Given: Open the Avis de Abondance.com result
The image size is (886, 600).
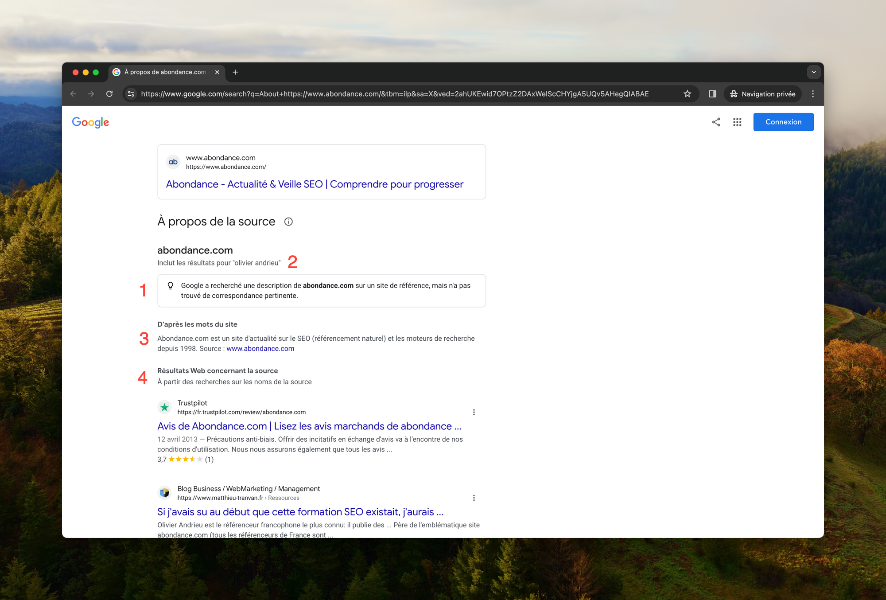Looking at the screenshot, I should point(309,426).
